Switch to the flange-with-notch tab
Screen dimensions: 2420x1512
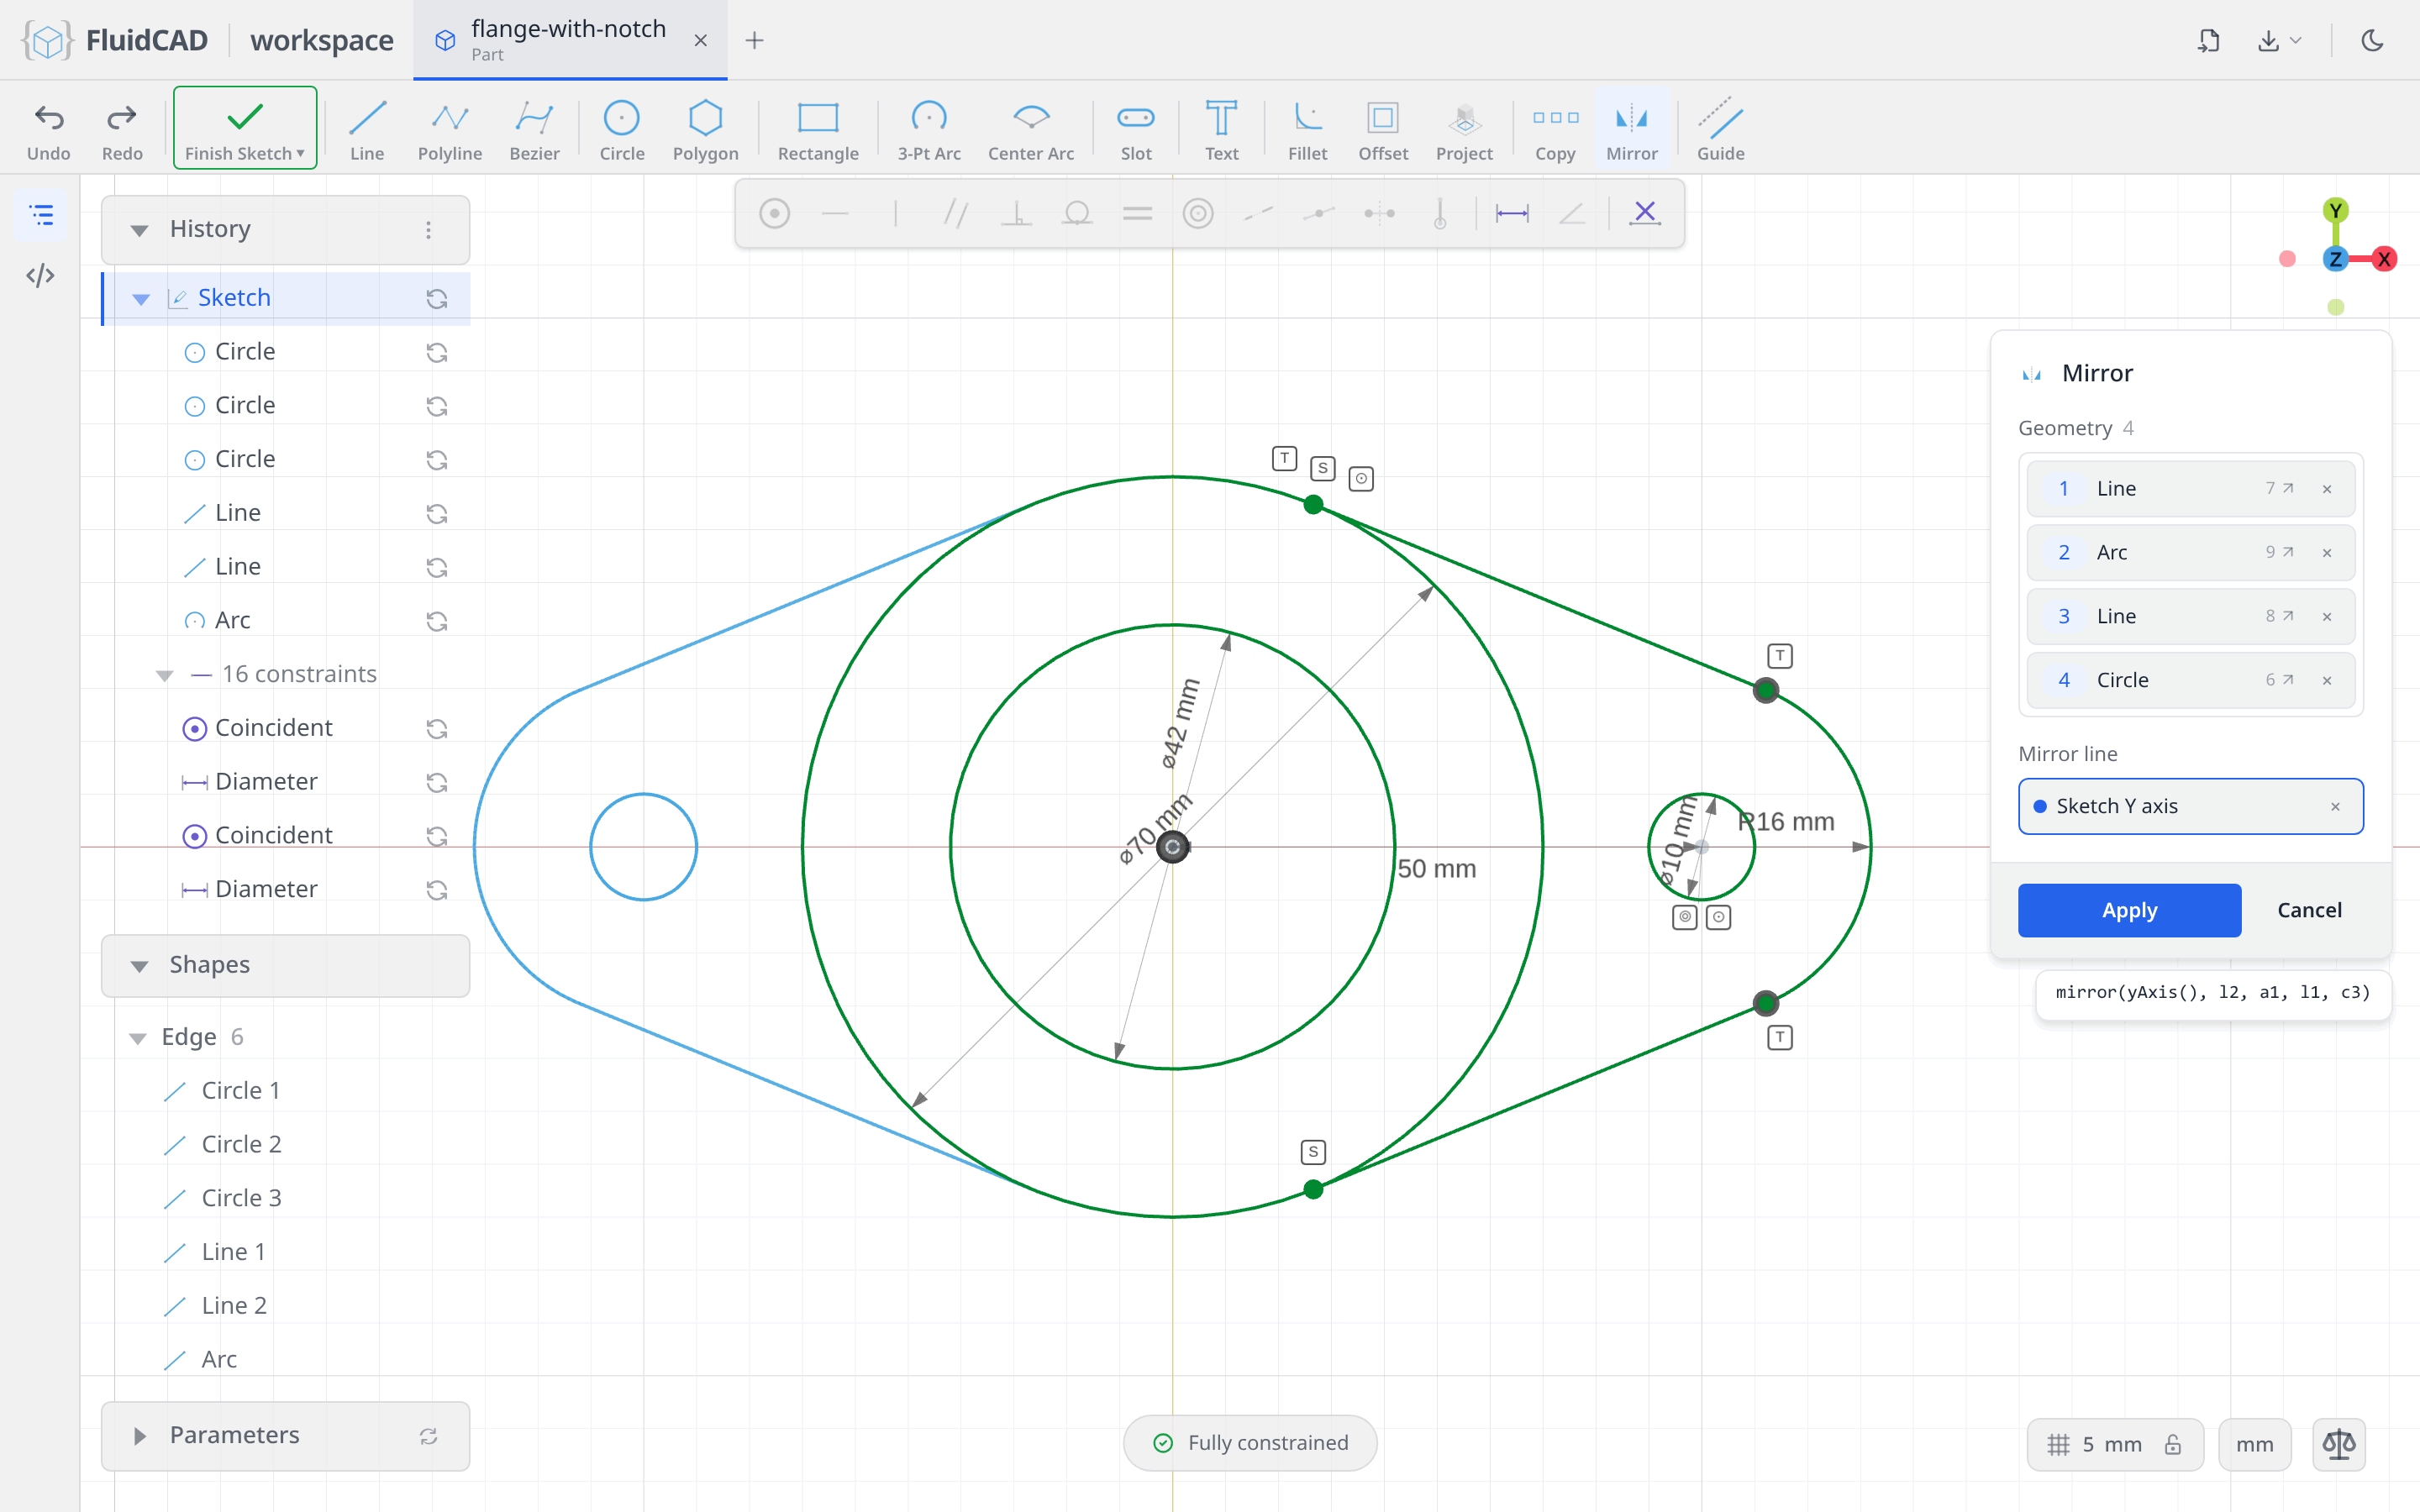coord(569,40)
